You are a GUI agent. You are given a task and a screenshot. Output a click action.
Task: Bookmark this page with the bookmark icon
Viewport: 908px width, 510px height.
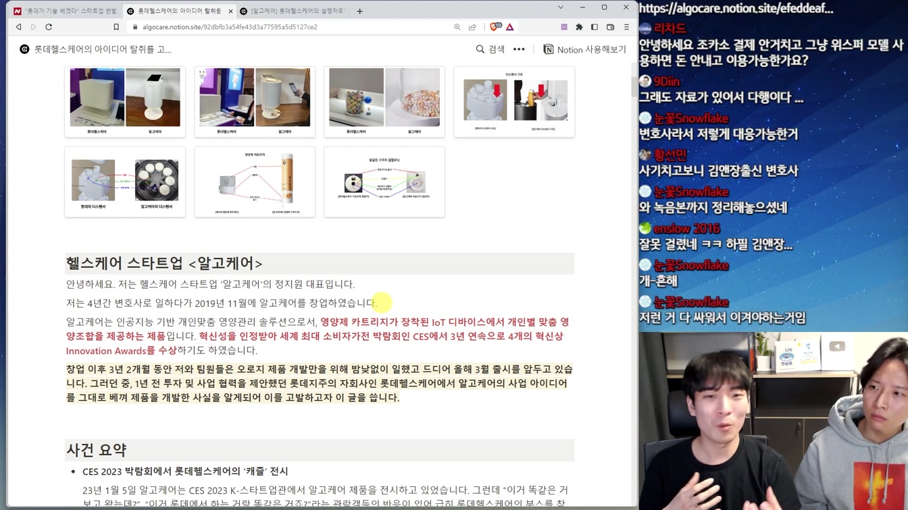(116, 27)
